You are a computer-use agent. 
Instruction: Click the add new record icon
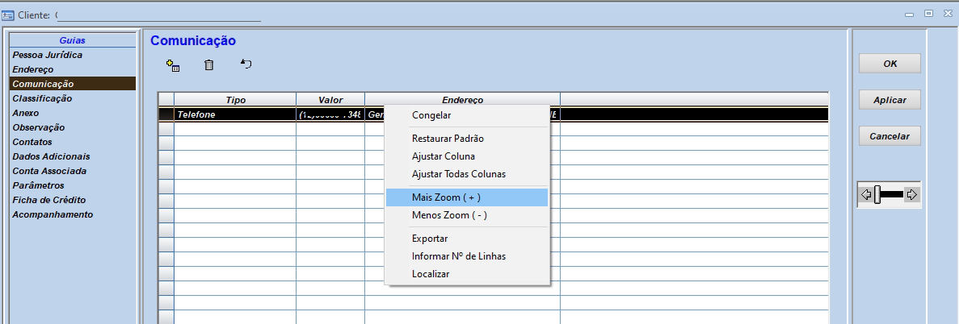coord(172,65)
